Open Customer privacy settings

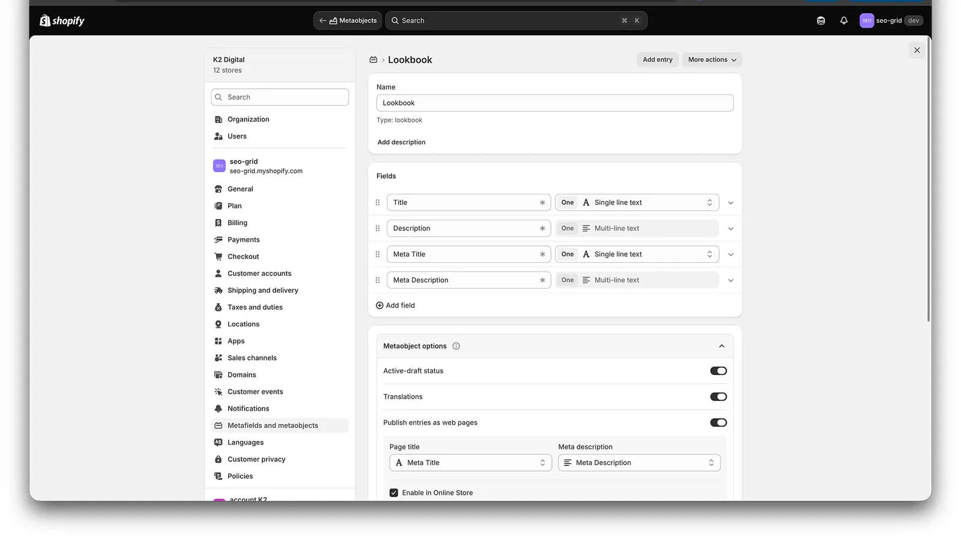(280, 459)
